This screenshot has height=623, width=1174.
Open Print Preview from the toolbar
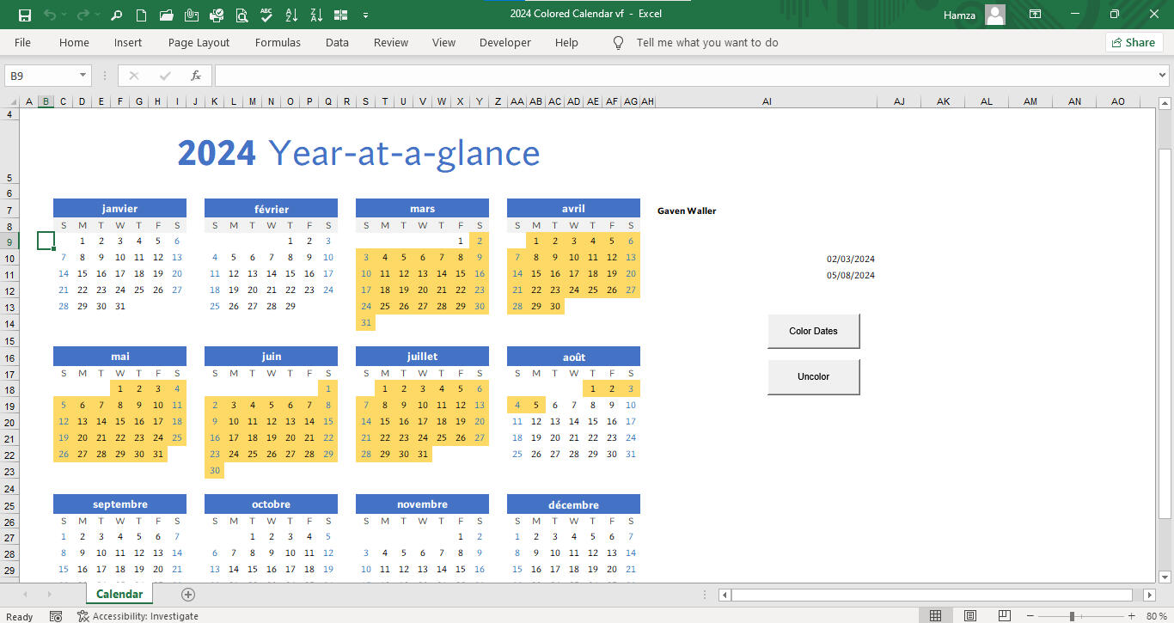pos(242,15)
